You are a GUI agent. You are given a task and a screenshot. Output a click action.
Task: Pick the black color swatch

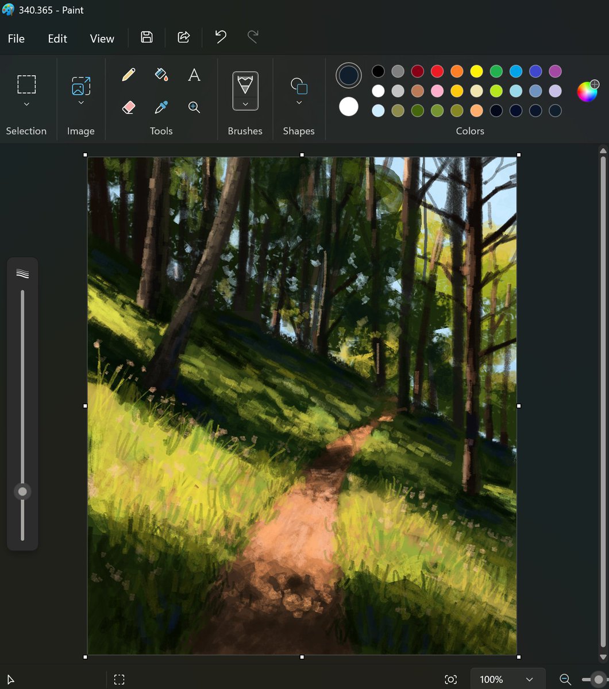pos(378,71)
